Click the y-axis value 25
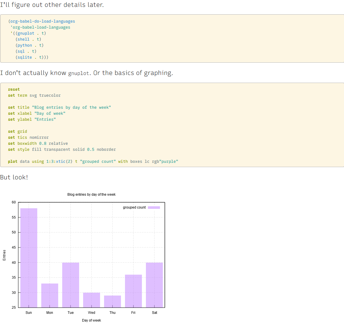The height and width of the screenshot is (325, 344). [x=14, y=308]
